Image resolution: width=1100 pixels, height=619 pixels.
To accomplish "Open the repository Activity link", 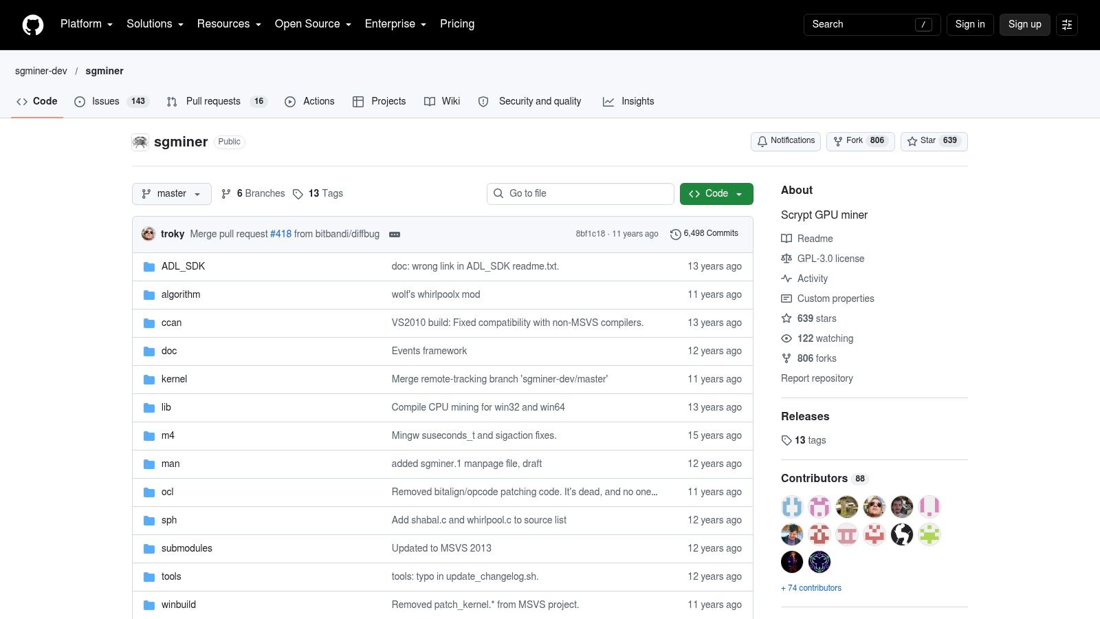I will click(804, 279).
